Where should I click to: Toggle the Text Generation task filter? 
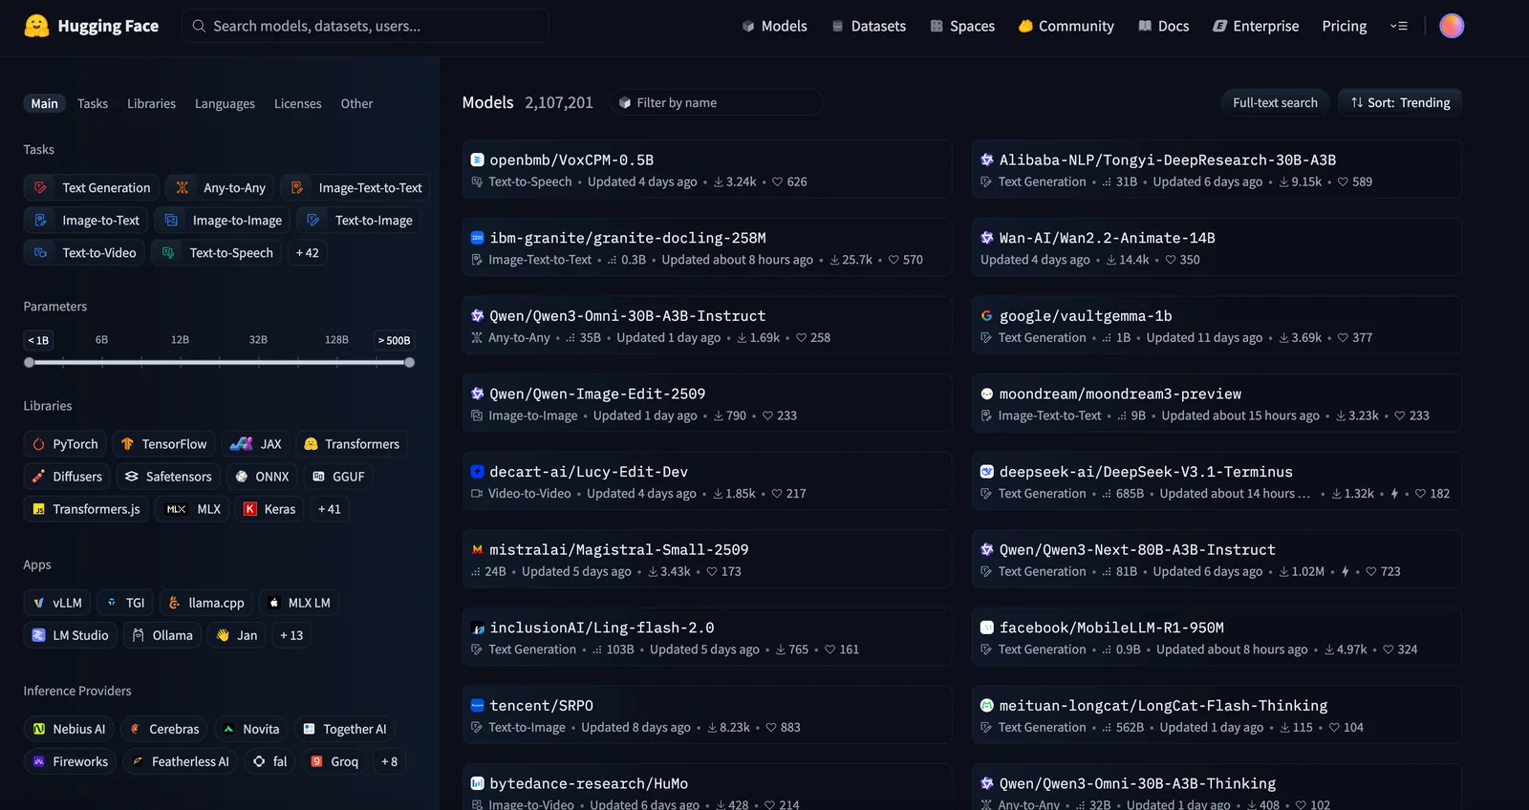click(x=92, y=188)
